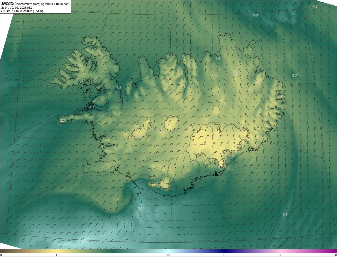Screen dimensions: 337x257
Task: Select the dark blue 15 mark on the colorbar
Action: tap(225, 255)
